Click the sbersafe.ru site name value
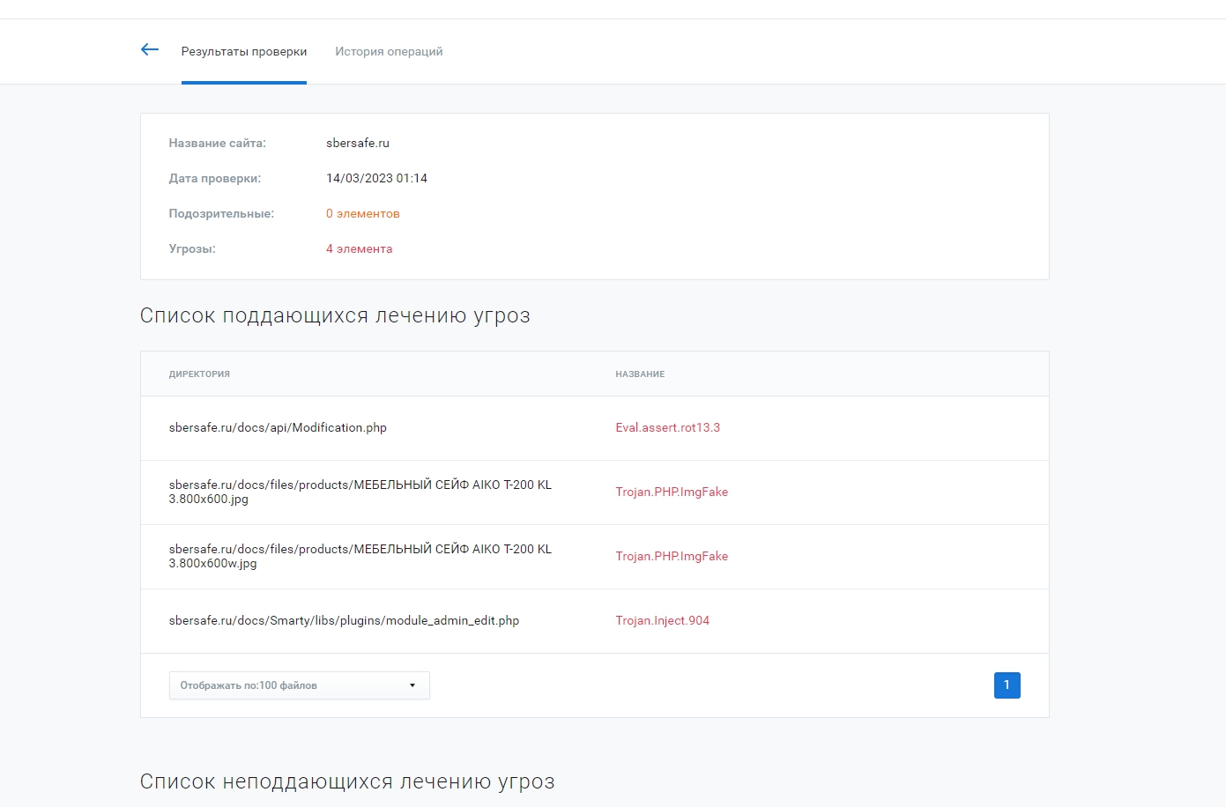The width and height of the screenshot is (1226, 807). 357,144
